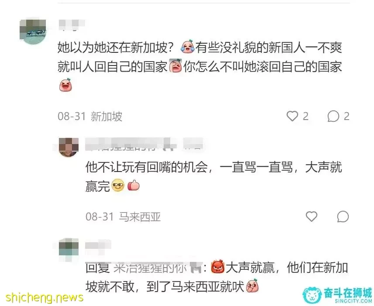The height and width of the screenshot is (306, 374).
Task: Like the first comment with 2 likes
Action: [x=292, y=117]
